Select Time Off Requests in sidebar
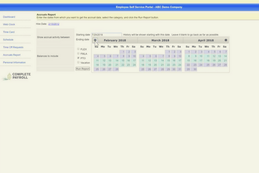 [x=13, y=47]
